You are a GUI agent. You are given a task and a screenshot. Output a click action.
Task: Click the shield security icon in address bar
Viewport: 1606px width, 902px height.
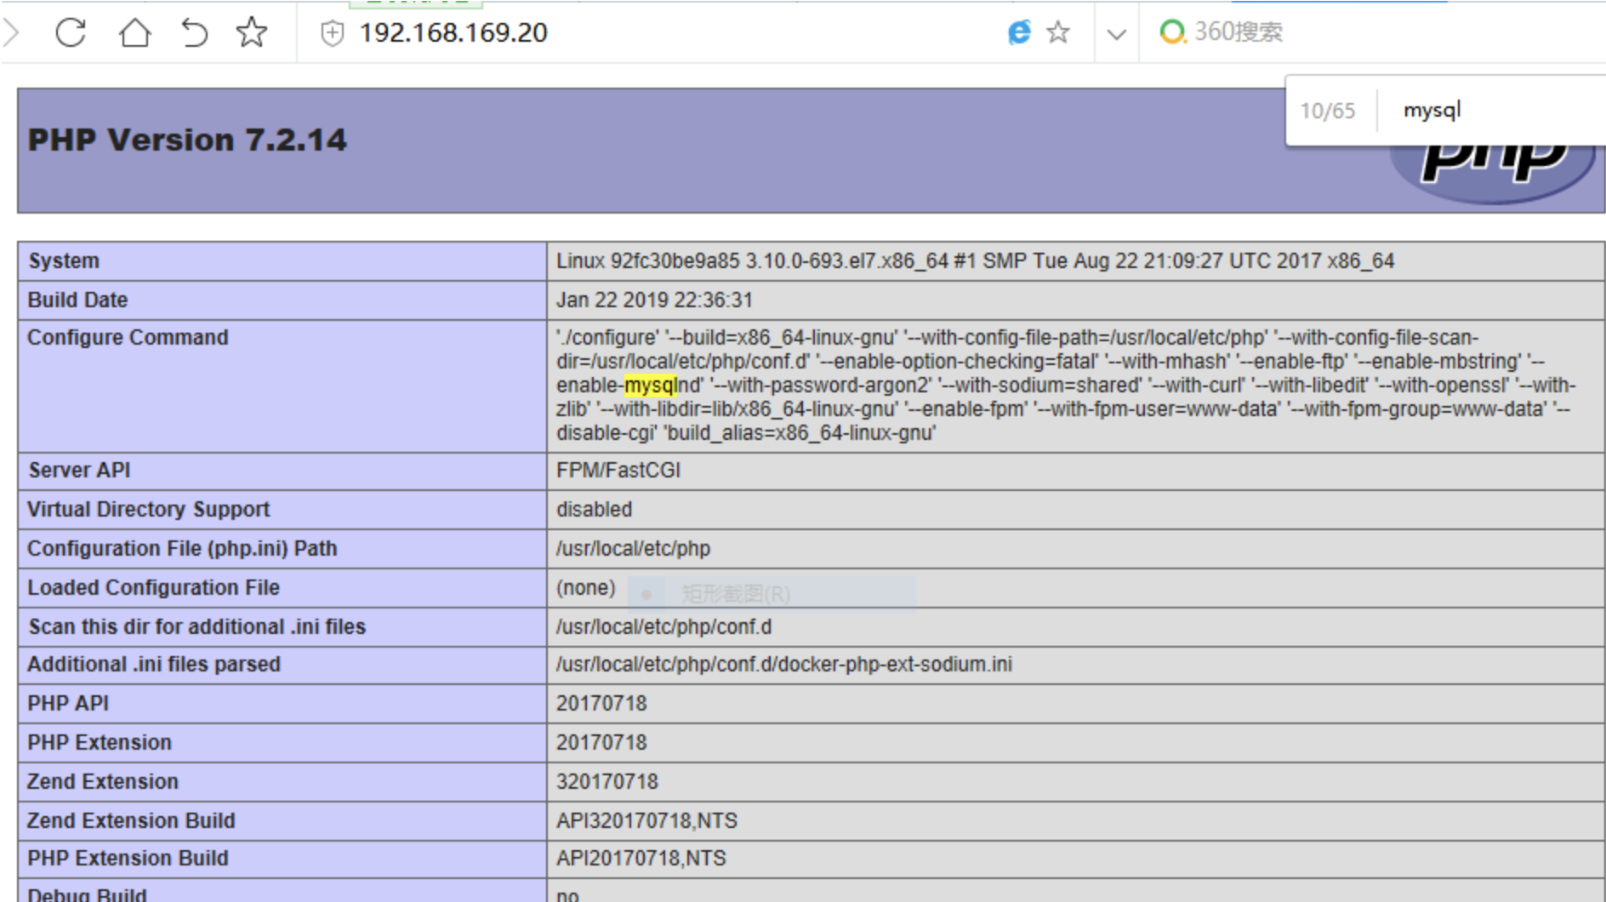pos(332,33)
